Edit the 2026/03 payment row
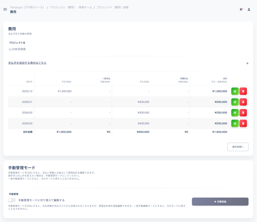 [x=235, y=123]
